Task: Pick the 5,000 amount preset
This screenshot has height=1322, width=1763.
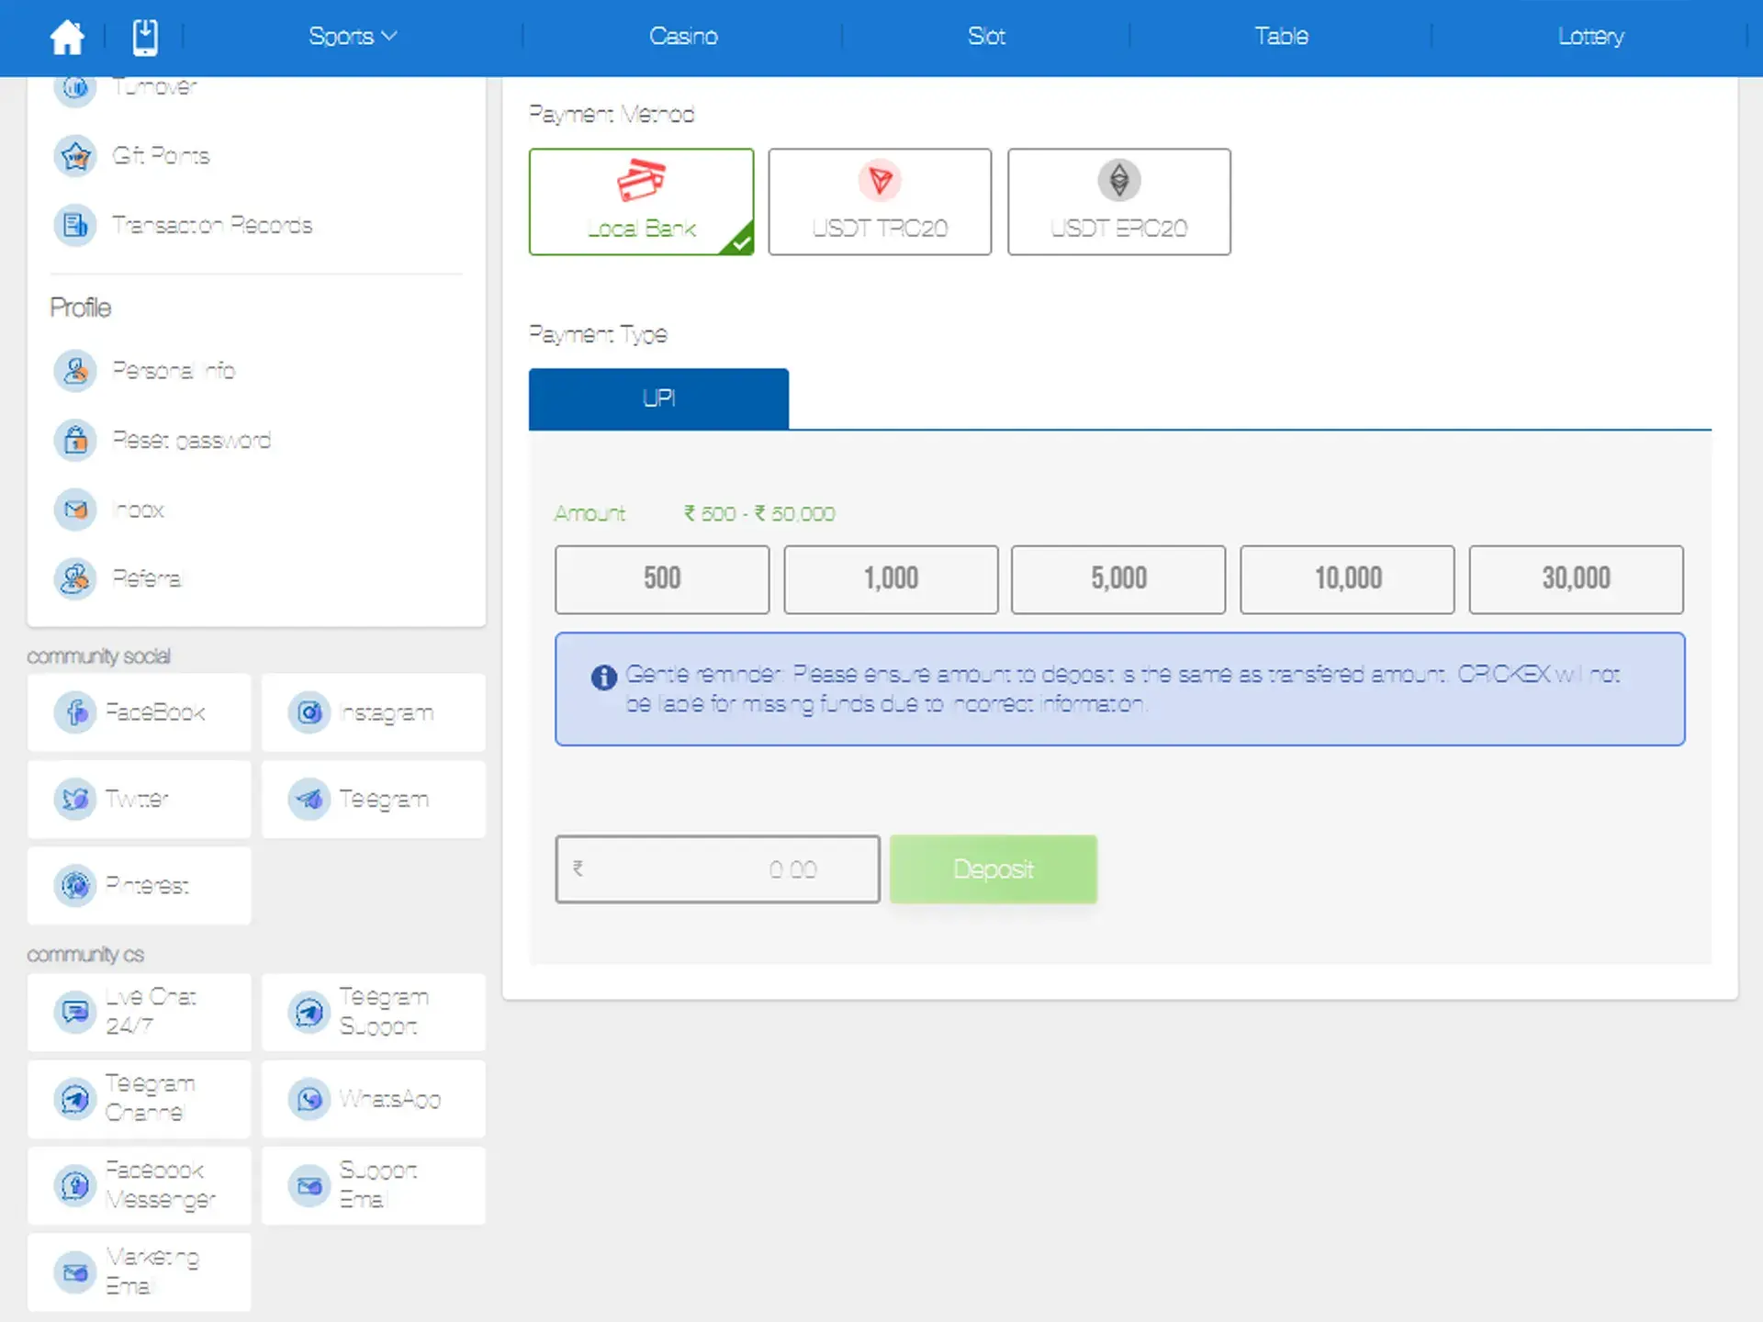Action: pos(1117,579)
